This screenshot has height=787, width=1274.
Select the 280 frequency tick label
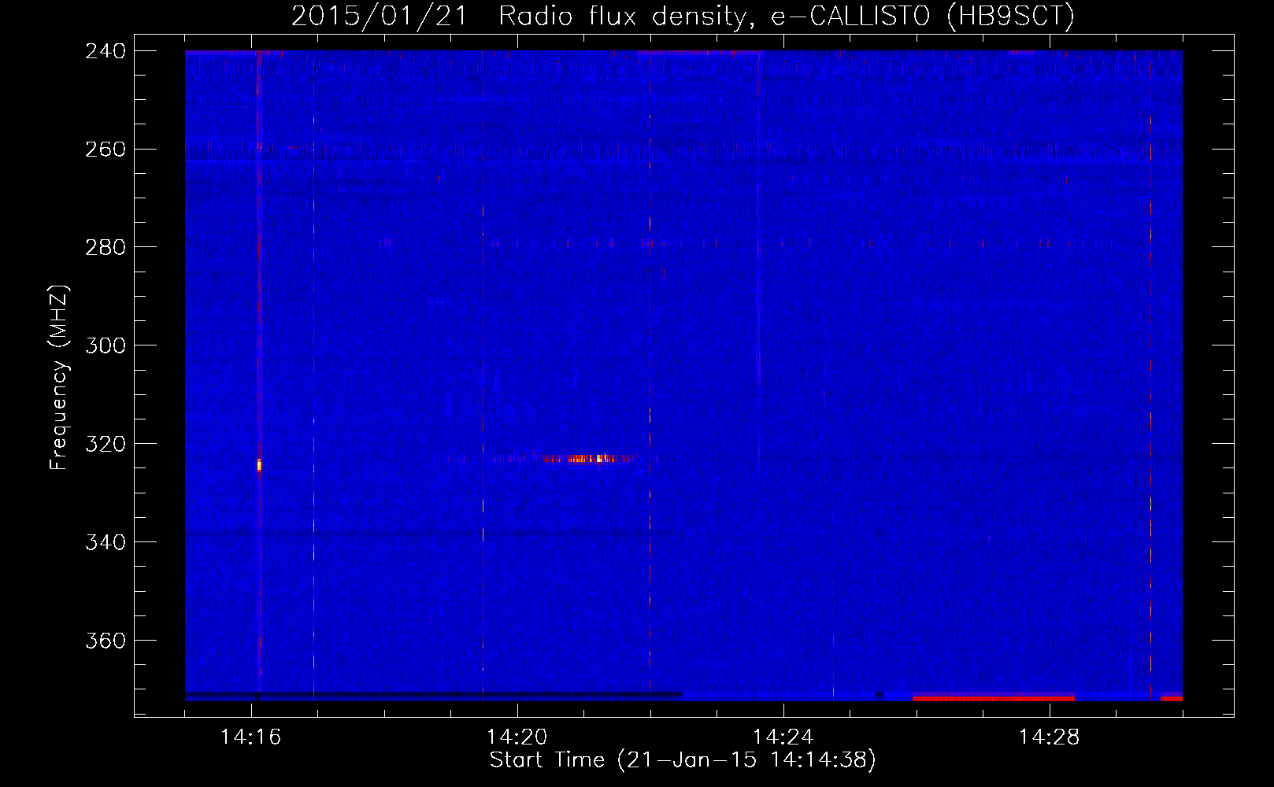click(x=106, y=248)
